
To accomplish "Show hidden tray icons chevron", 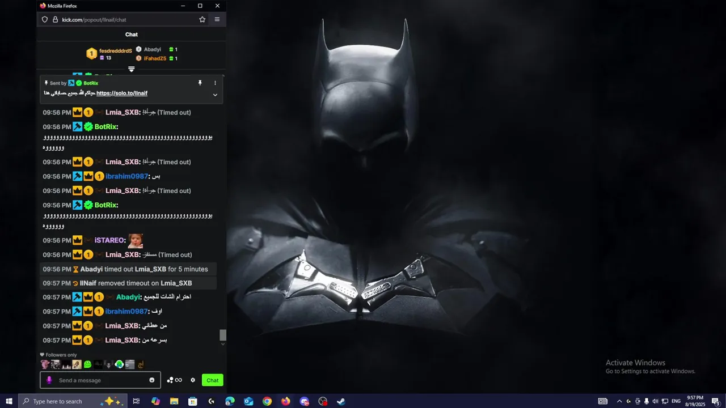I will (619, 401).
